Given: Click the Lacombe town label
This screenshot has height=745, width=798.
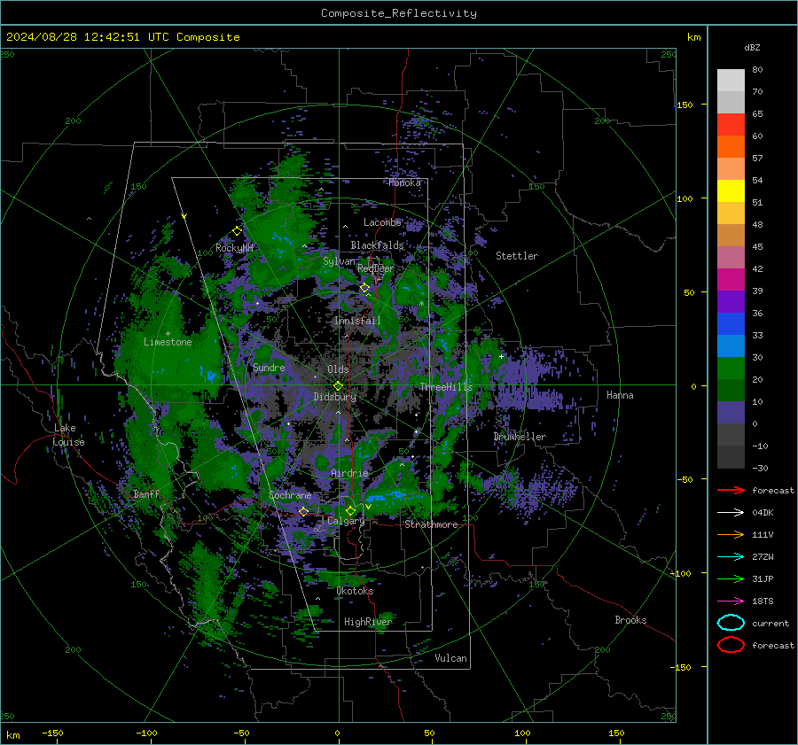Looking at the screenshot, I should click(382, 222).
